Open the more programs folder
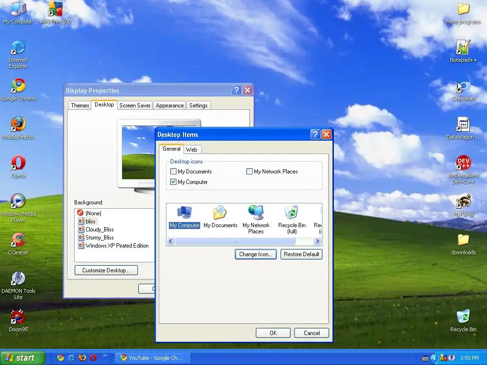Viewport: 487px width, 365px height. pos(463,13)
